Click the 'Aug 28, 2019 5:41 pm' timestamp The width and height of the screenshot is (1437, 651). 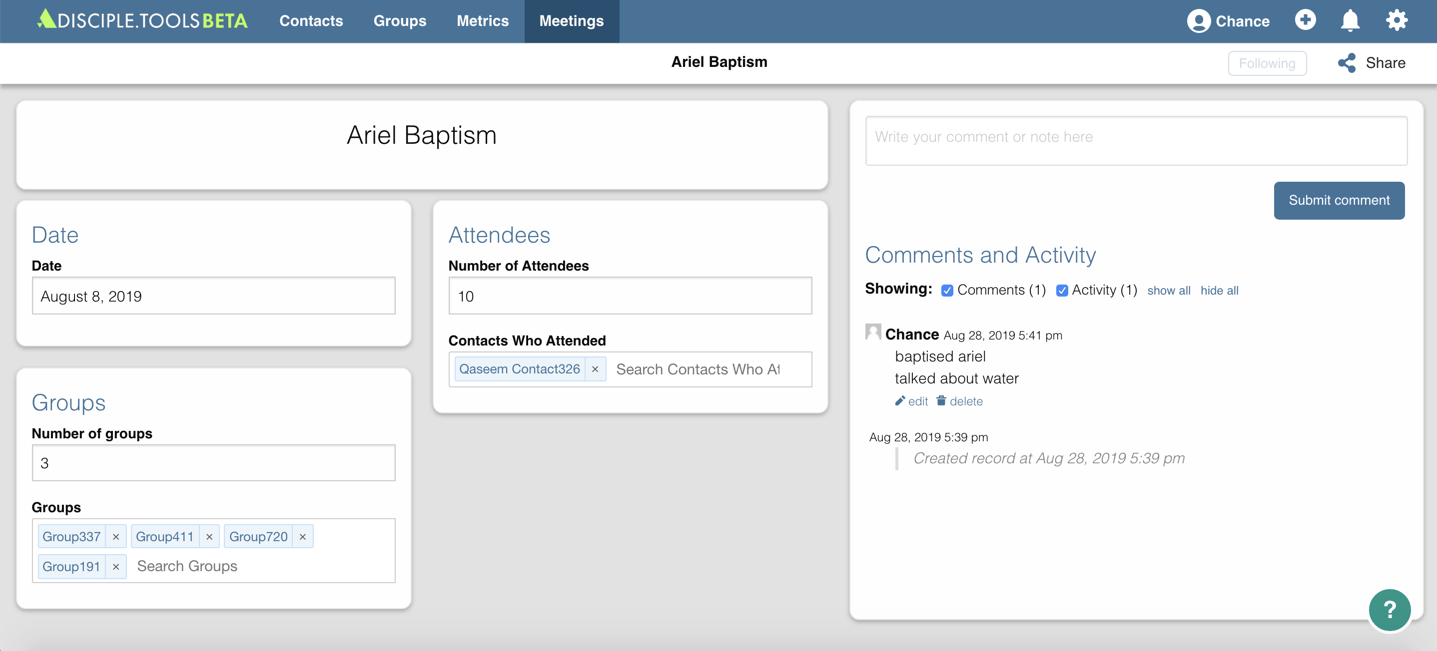coord(1002,335)
